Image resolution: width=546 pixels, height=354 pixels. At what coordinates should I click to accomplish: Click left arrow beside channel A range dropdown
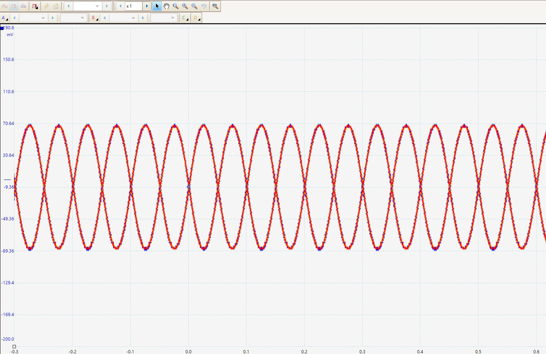14,18
